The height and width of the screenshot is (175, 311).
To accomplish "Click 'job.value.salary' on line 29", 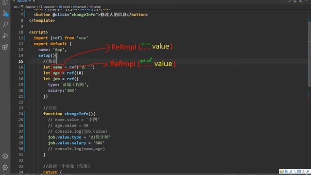I will (67, 143).
